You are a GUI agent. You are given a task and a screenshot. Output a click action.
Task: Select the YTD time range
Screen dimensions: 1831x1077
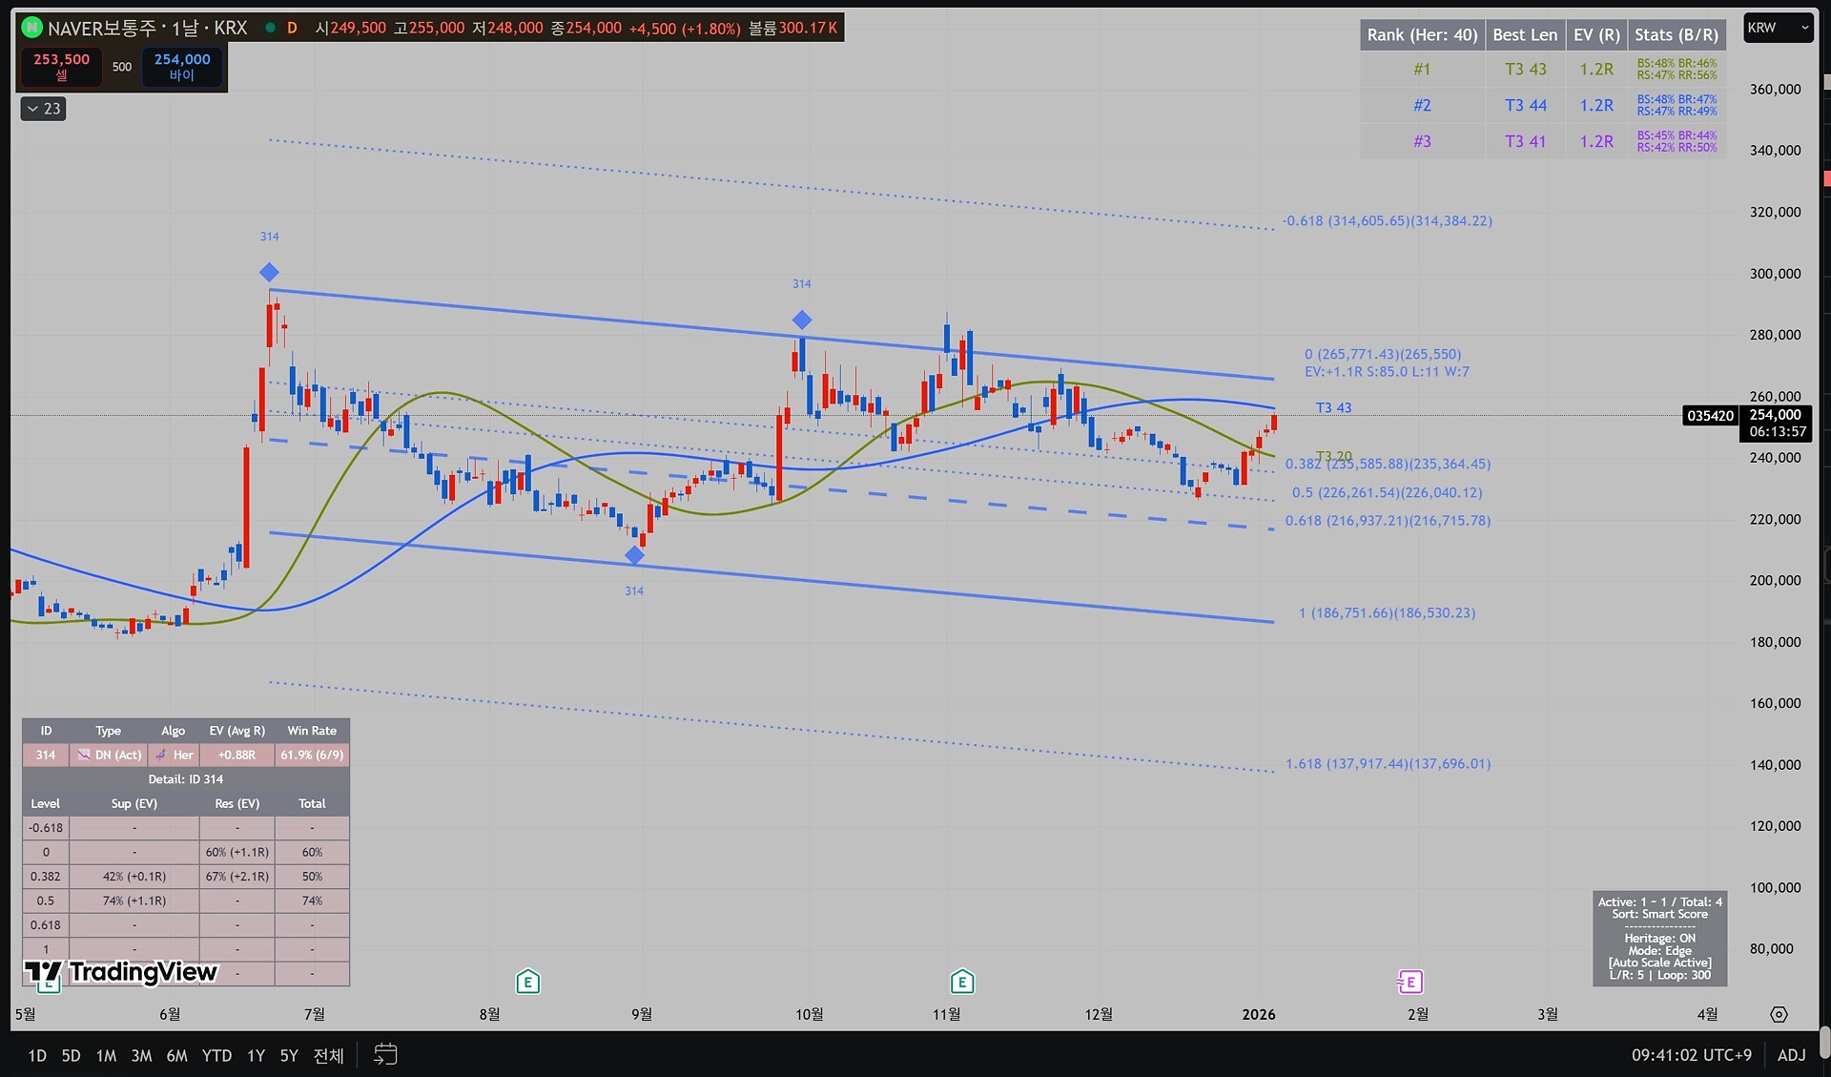(216, 1055)
